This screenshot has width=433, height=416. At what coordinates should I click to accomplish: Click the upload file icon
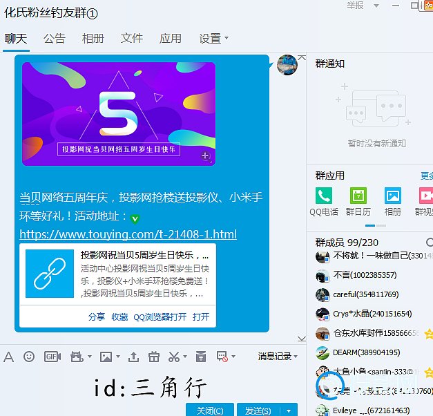(133, 357)
